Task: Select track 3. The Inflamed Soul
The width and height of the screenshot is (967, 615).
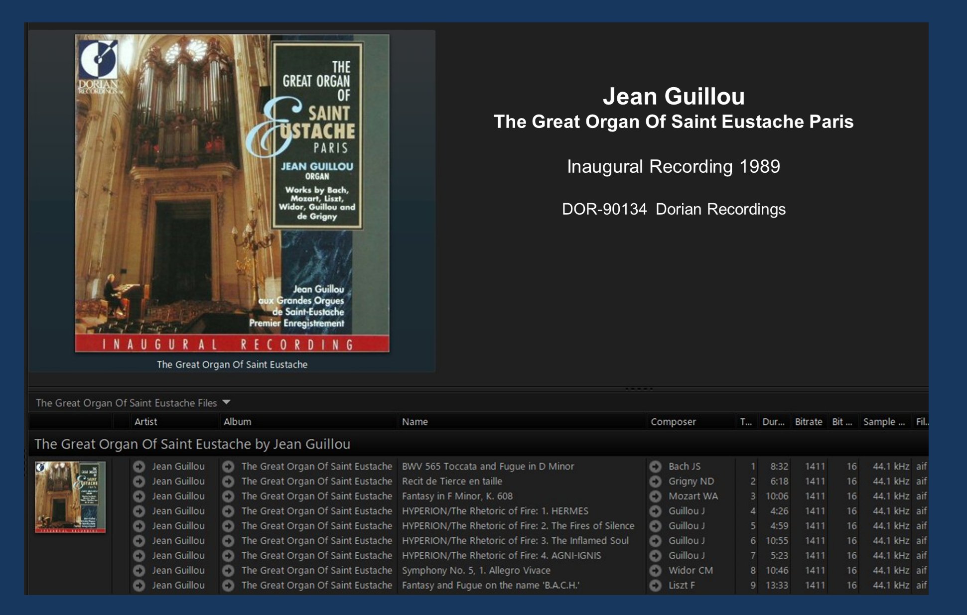Action: (515, 541)
